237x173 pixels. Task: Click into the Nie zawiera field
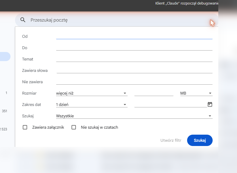click(134, 82)
